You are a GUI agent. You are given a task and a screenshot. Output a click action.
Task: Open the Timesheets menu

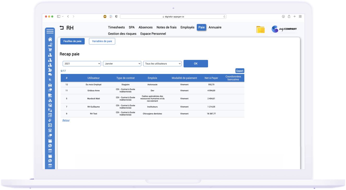116,27
